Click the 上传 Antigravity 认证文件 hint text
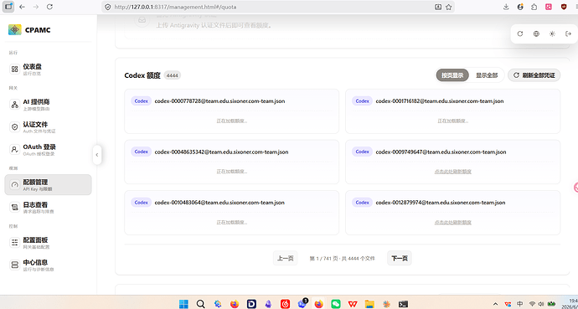Viewport: 578px width, 309px height. (x=214, y=25)
